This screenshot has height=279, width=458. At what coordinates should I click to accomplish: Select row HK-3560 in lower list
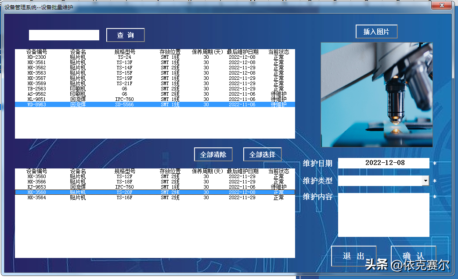coord(155,176)
